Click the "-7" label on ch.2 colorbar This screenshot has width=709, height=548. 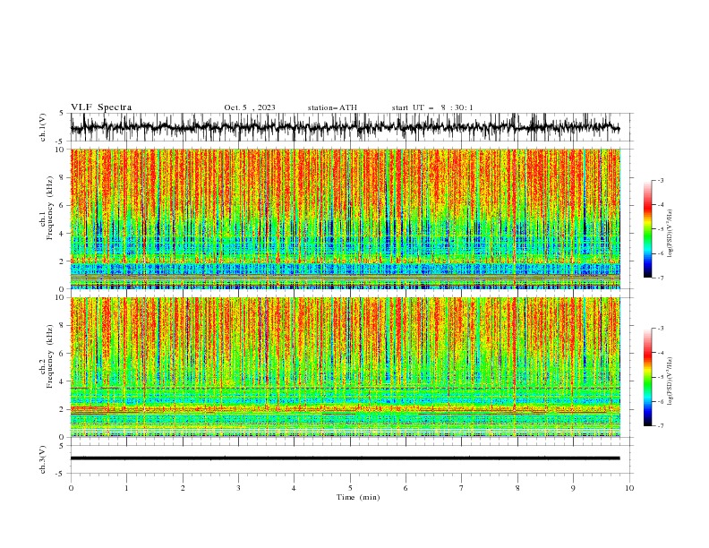660,426
